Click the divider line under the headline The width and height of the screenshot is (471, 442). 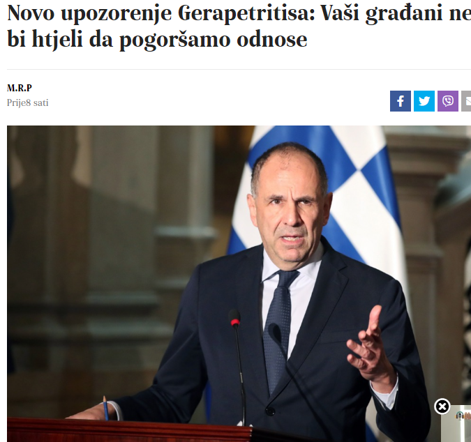239,69
